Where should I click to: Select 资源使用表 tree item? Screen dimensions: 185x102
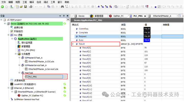coord(20,80)
